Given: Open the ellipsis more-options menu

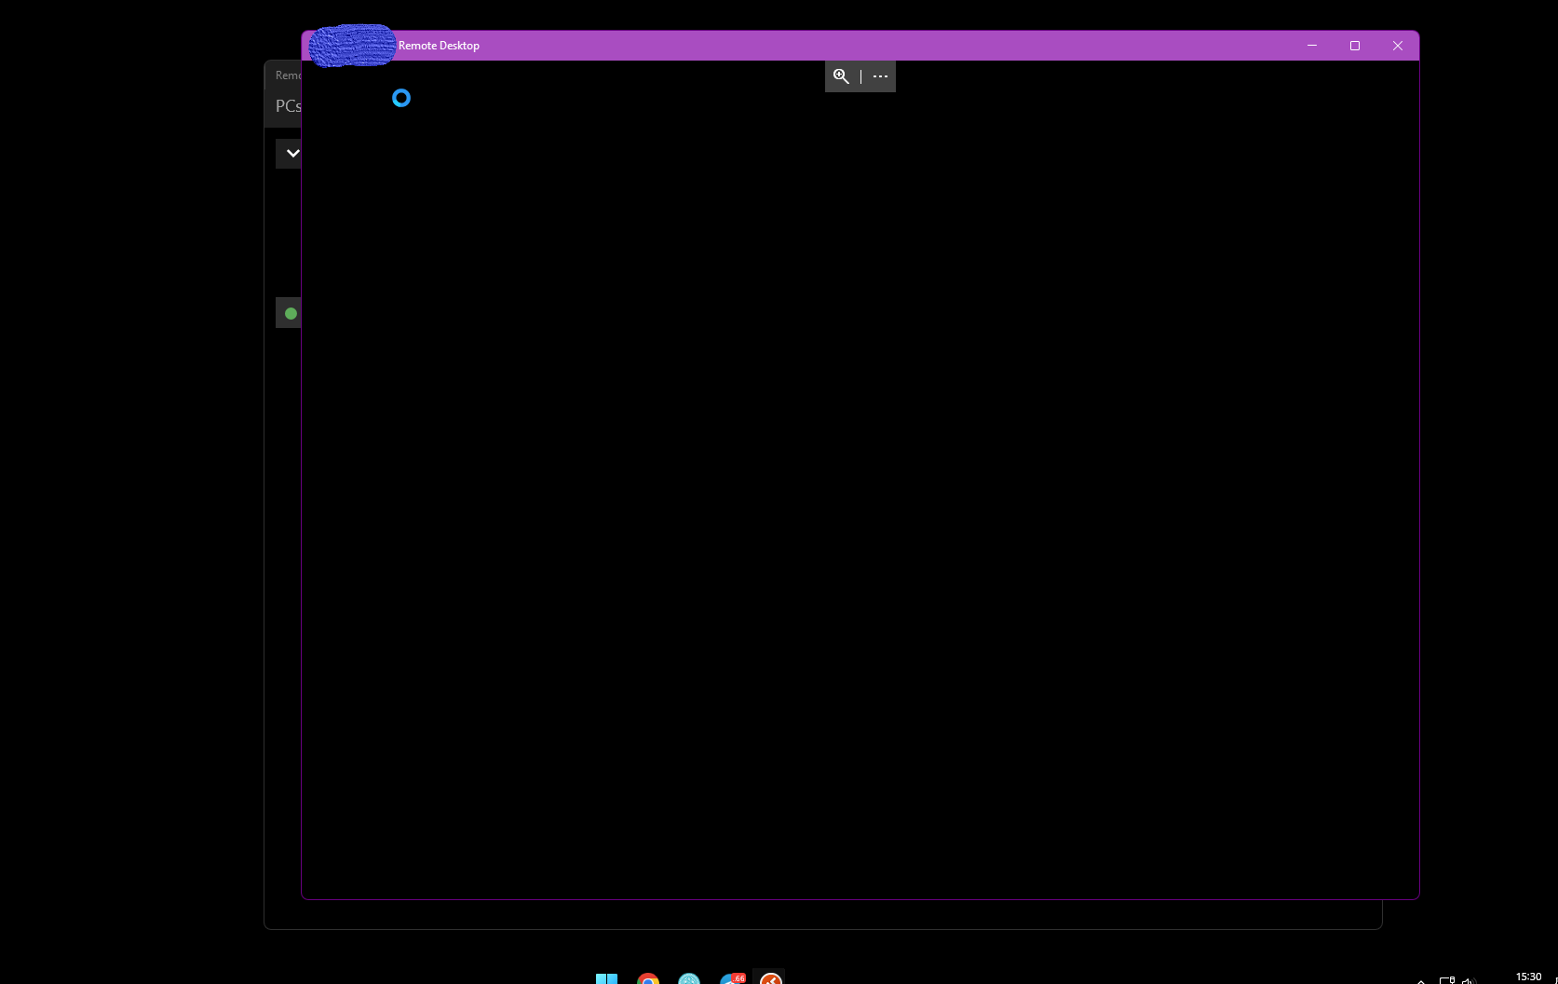Looking at the screenshot, I should pyautogui.click(x=880, y=76).
